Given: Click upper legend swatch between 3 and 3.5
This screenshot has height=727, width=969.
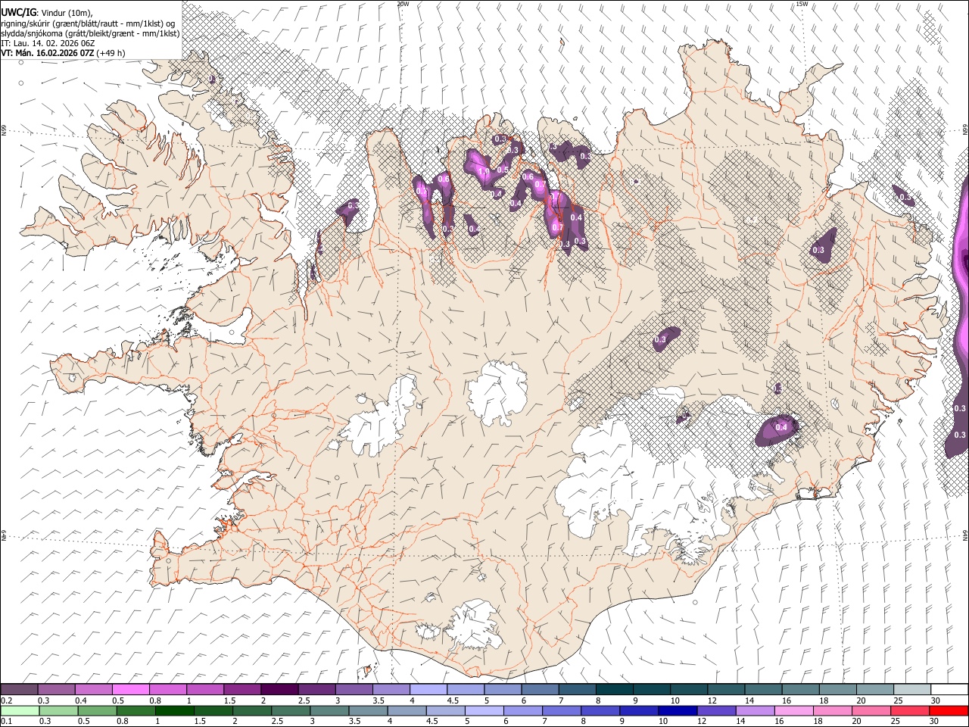Looking at the screenshot, I should [354, 689].
